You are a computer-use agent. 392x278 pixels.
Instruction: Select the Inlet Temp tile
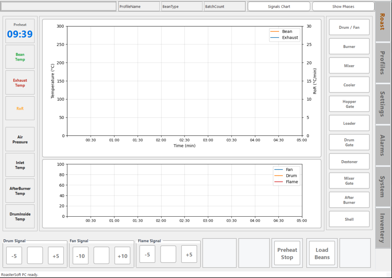(x=20, y=165)
